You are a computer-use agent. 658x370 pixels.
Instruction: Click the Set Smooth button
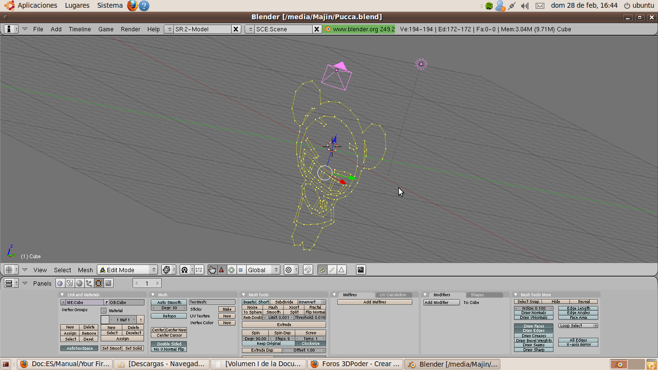click(112, 348)
